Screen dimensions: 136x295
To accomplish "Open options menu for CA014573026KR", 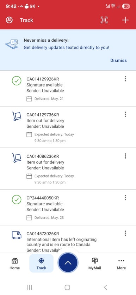I will pos(125,233).
